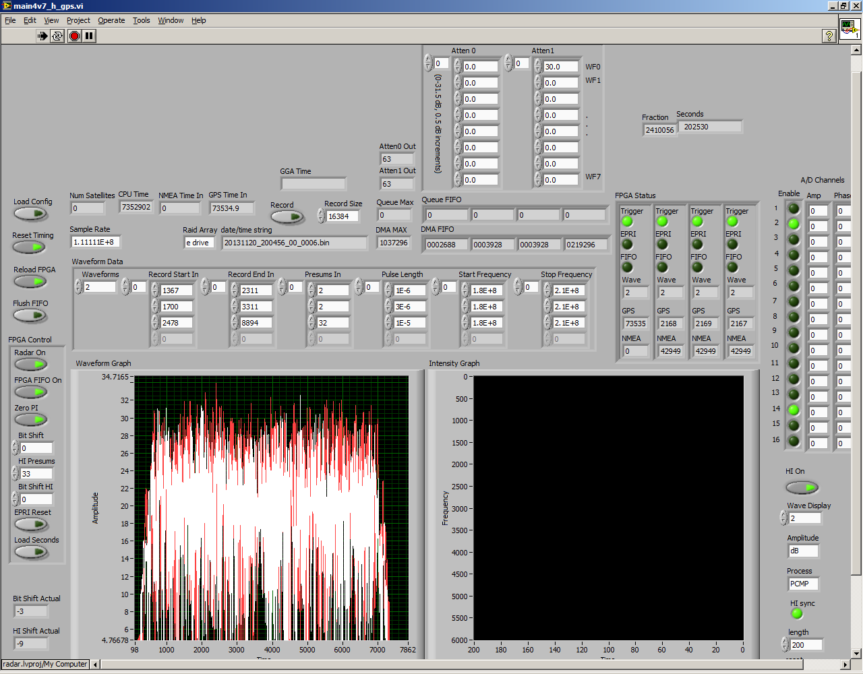Open the Tools menu

pos(141,20)
